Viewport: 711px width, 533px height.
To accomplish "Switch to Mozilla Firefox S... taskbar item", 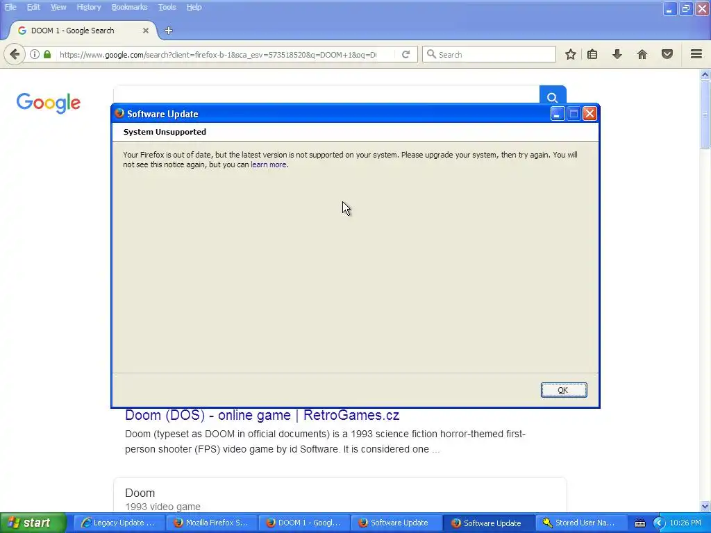I will click(211, 523).
